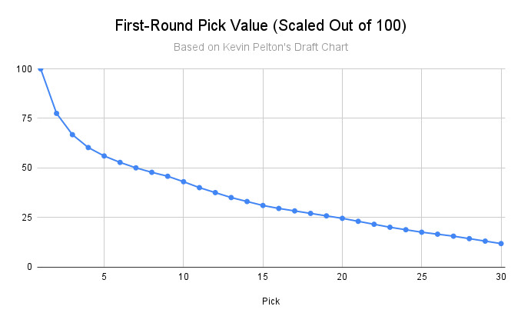Click the y-axis label '75'

tap(28, 118)
